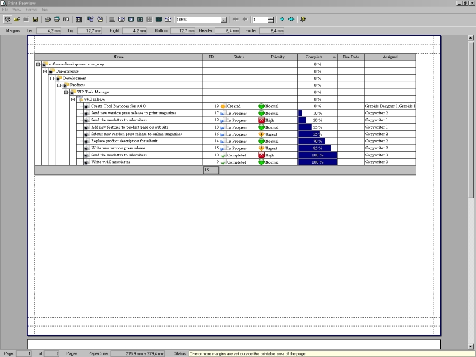Viewport: 476px width, 357px height.
Task: Collapse the Departments tree node
Action: (x=45, y=71)
